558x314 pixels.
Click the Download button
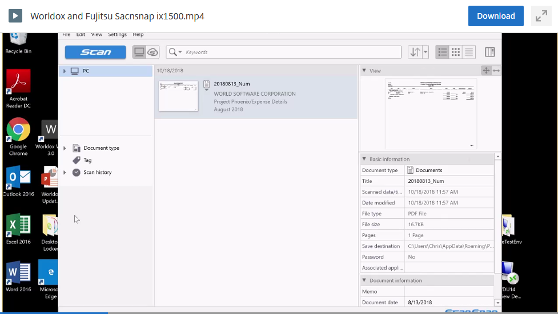coord(496,16)
